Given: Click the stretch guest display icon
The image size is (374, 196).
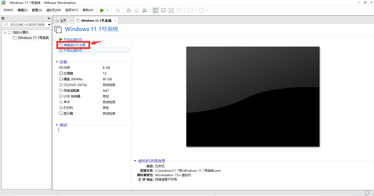Looking at the screenshot, I should [201, 10].
